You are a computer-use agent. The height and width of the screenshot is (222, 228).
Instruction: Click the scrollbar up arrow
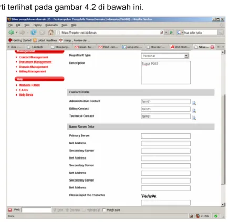223,52
